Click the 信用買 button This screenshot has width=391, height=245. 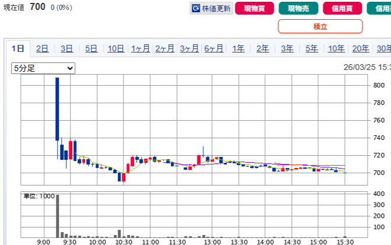pyautogui.click(x=341, y=9)
